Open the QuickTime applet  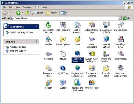click(63, 70)
